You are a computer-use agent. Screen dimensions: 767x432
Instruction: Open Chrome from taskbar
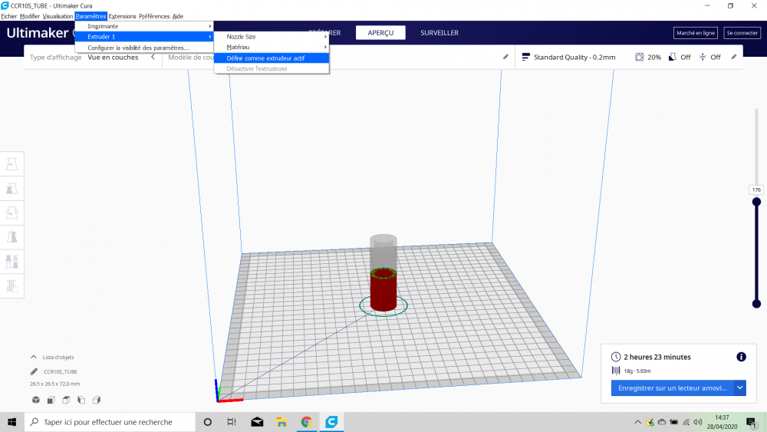(307, 422)
